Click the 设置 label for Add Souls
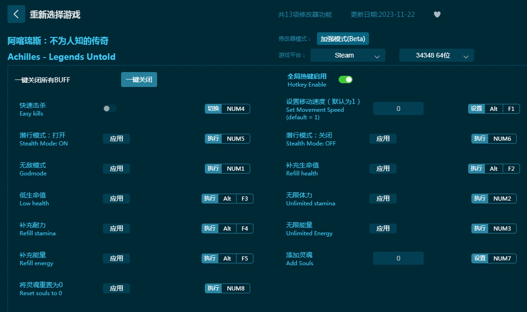The width and height of the screenshot is (527, 312). tap(480, 259)
